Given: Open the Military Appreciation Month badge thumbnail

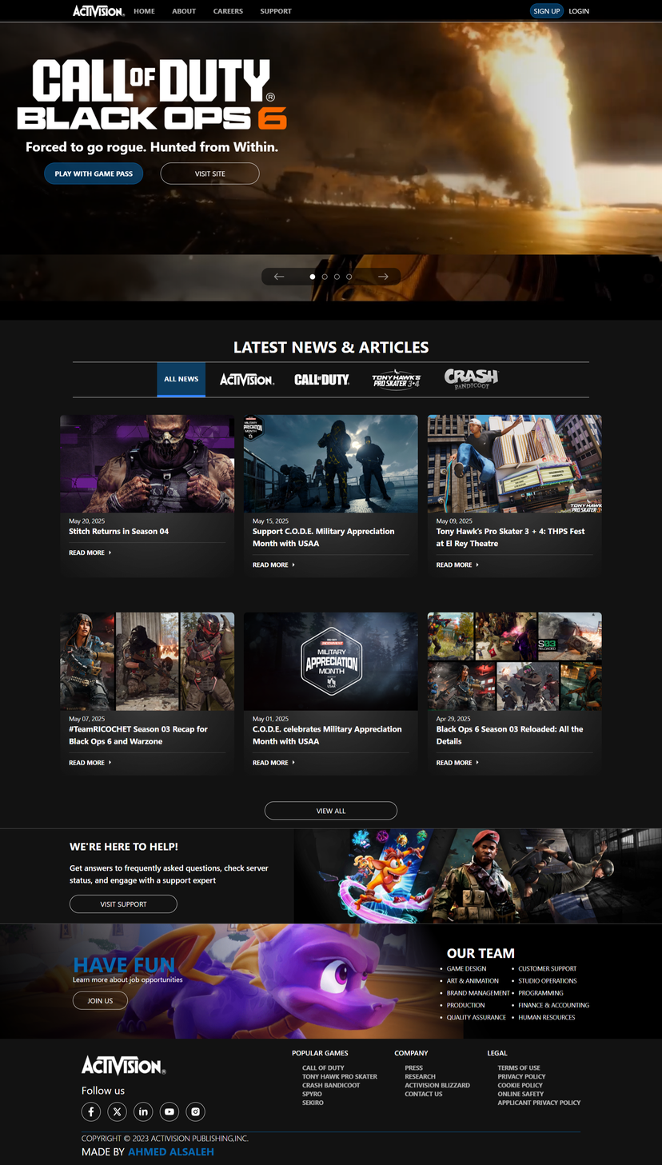Looking at the screenshot, I should [331, 661].
